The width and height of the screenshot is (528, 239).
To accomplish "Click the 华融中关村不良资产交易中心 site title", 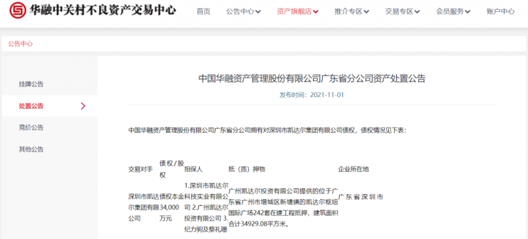I will (103, 11).
